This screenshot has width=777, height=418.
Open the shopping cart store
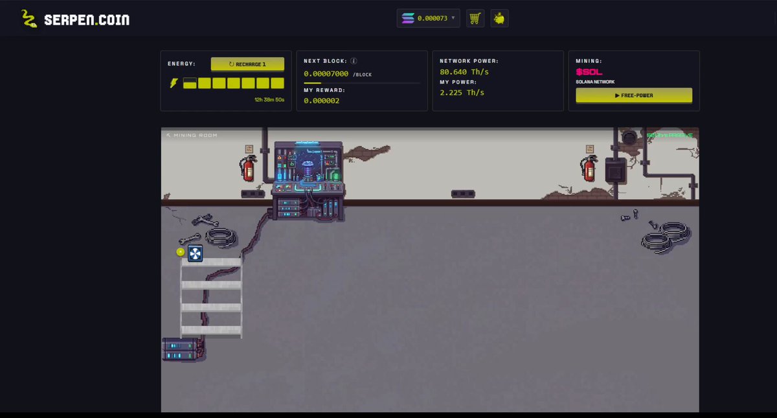[x=475, y=18]
